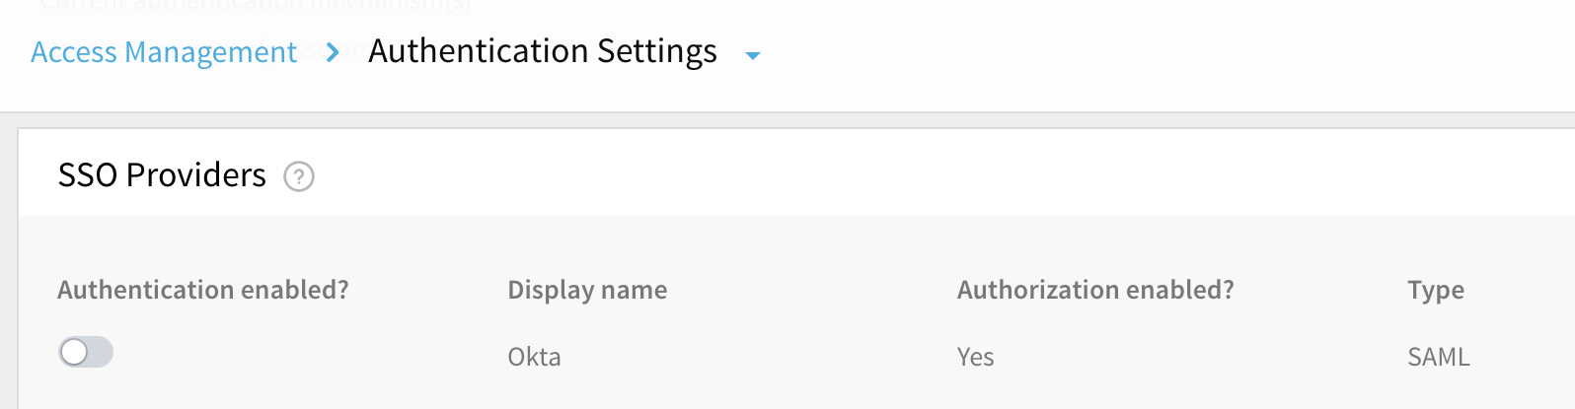Screen dimensions: 1575x409
Task: Sort by Authorization enabled? column header
Action: click(x=1095, y=290)
